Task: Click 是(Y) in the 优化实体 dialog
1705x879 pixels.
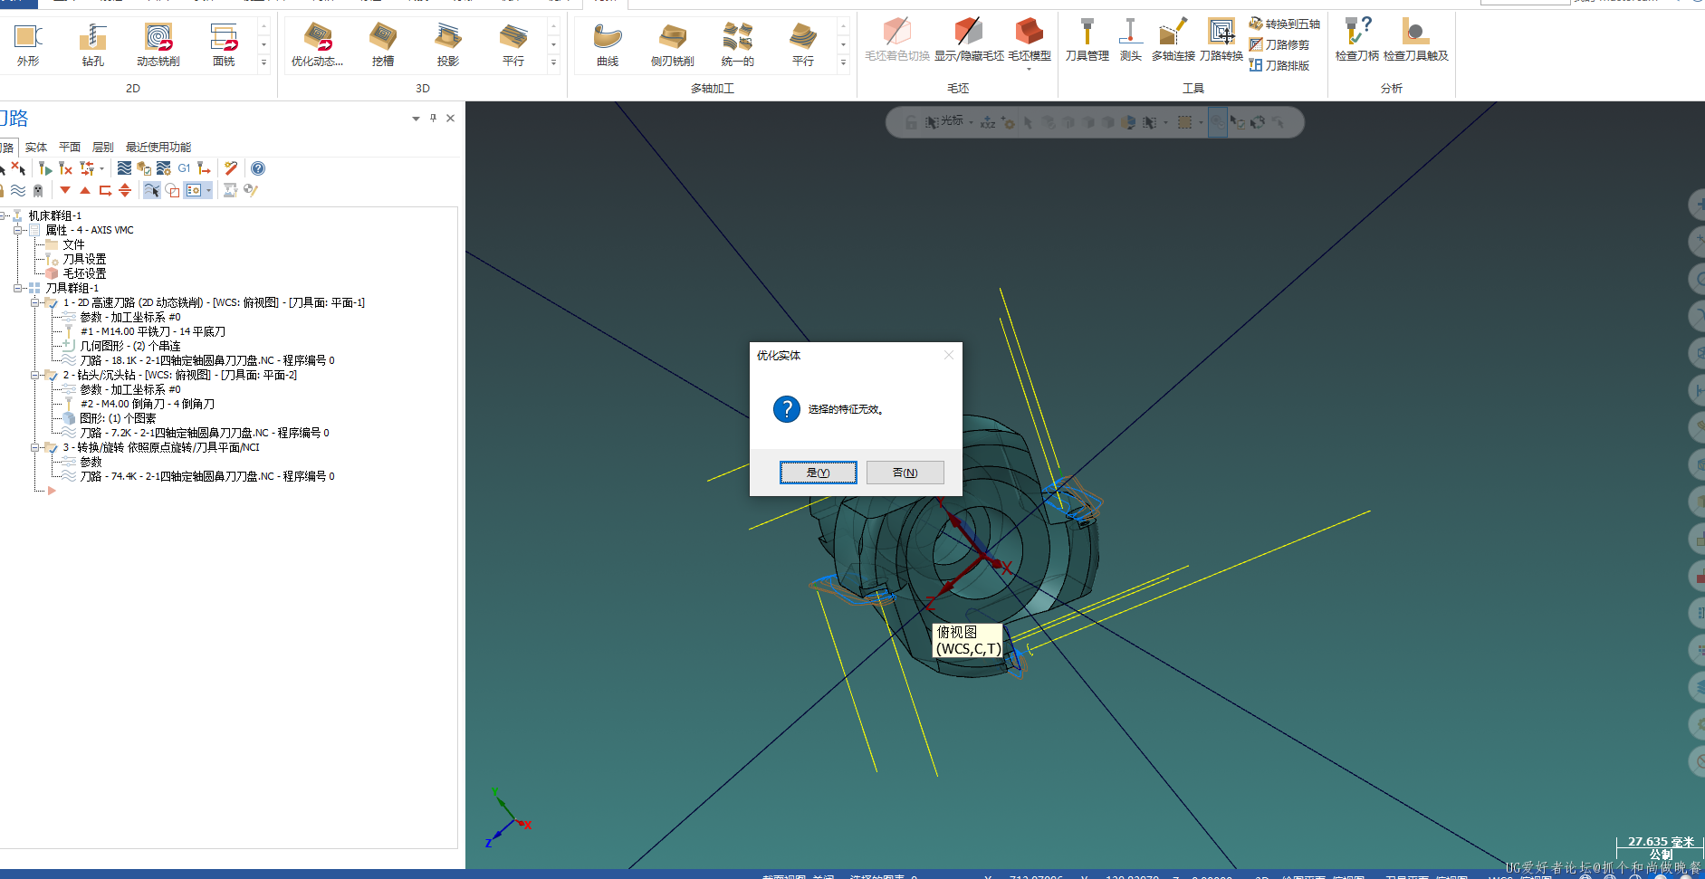Action: tap(818, 473)
